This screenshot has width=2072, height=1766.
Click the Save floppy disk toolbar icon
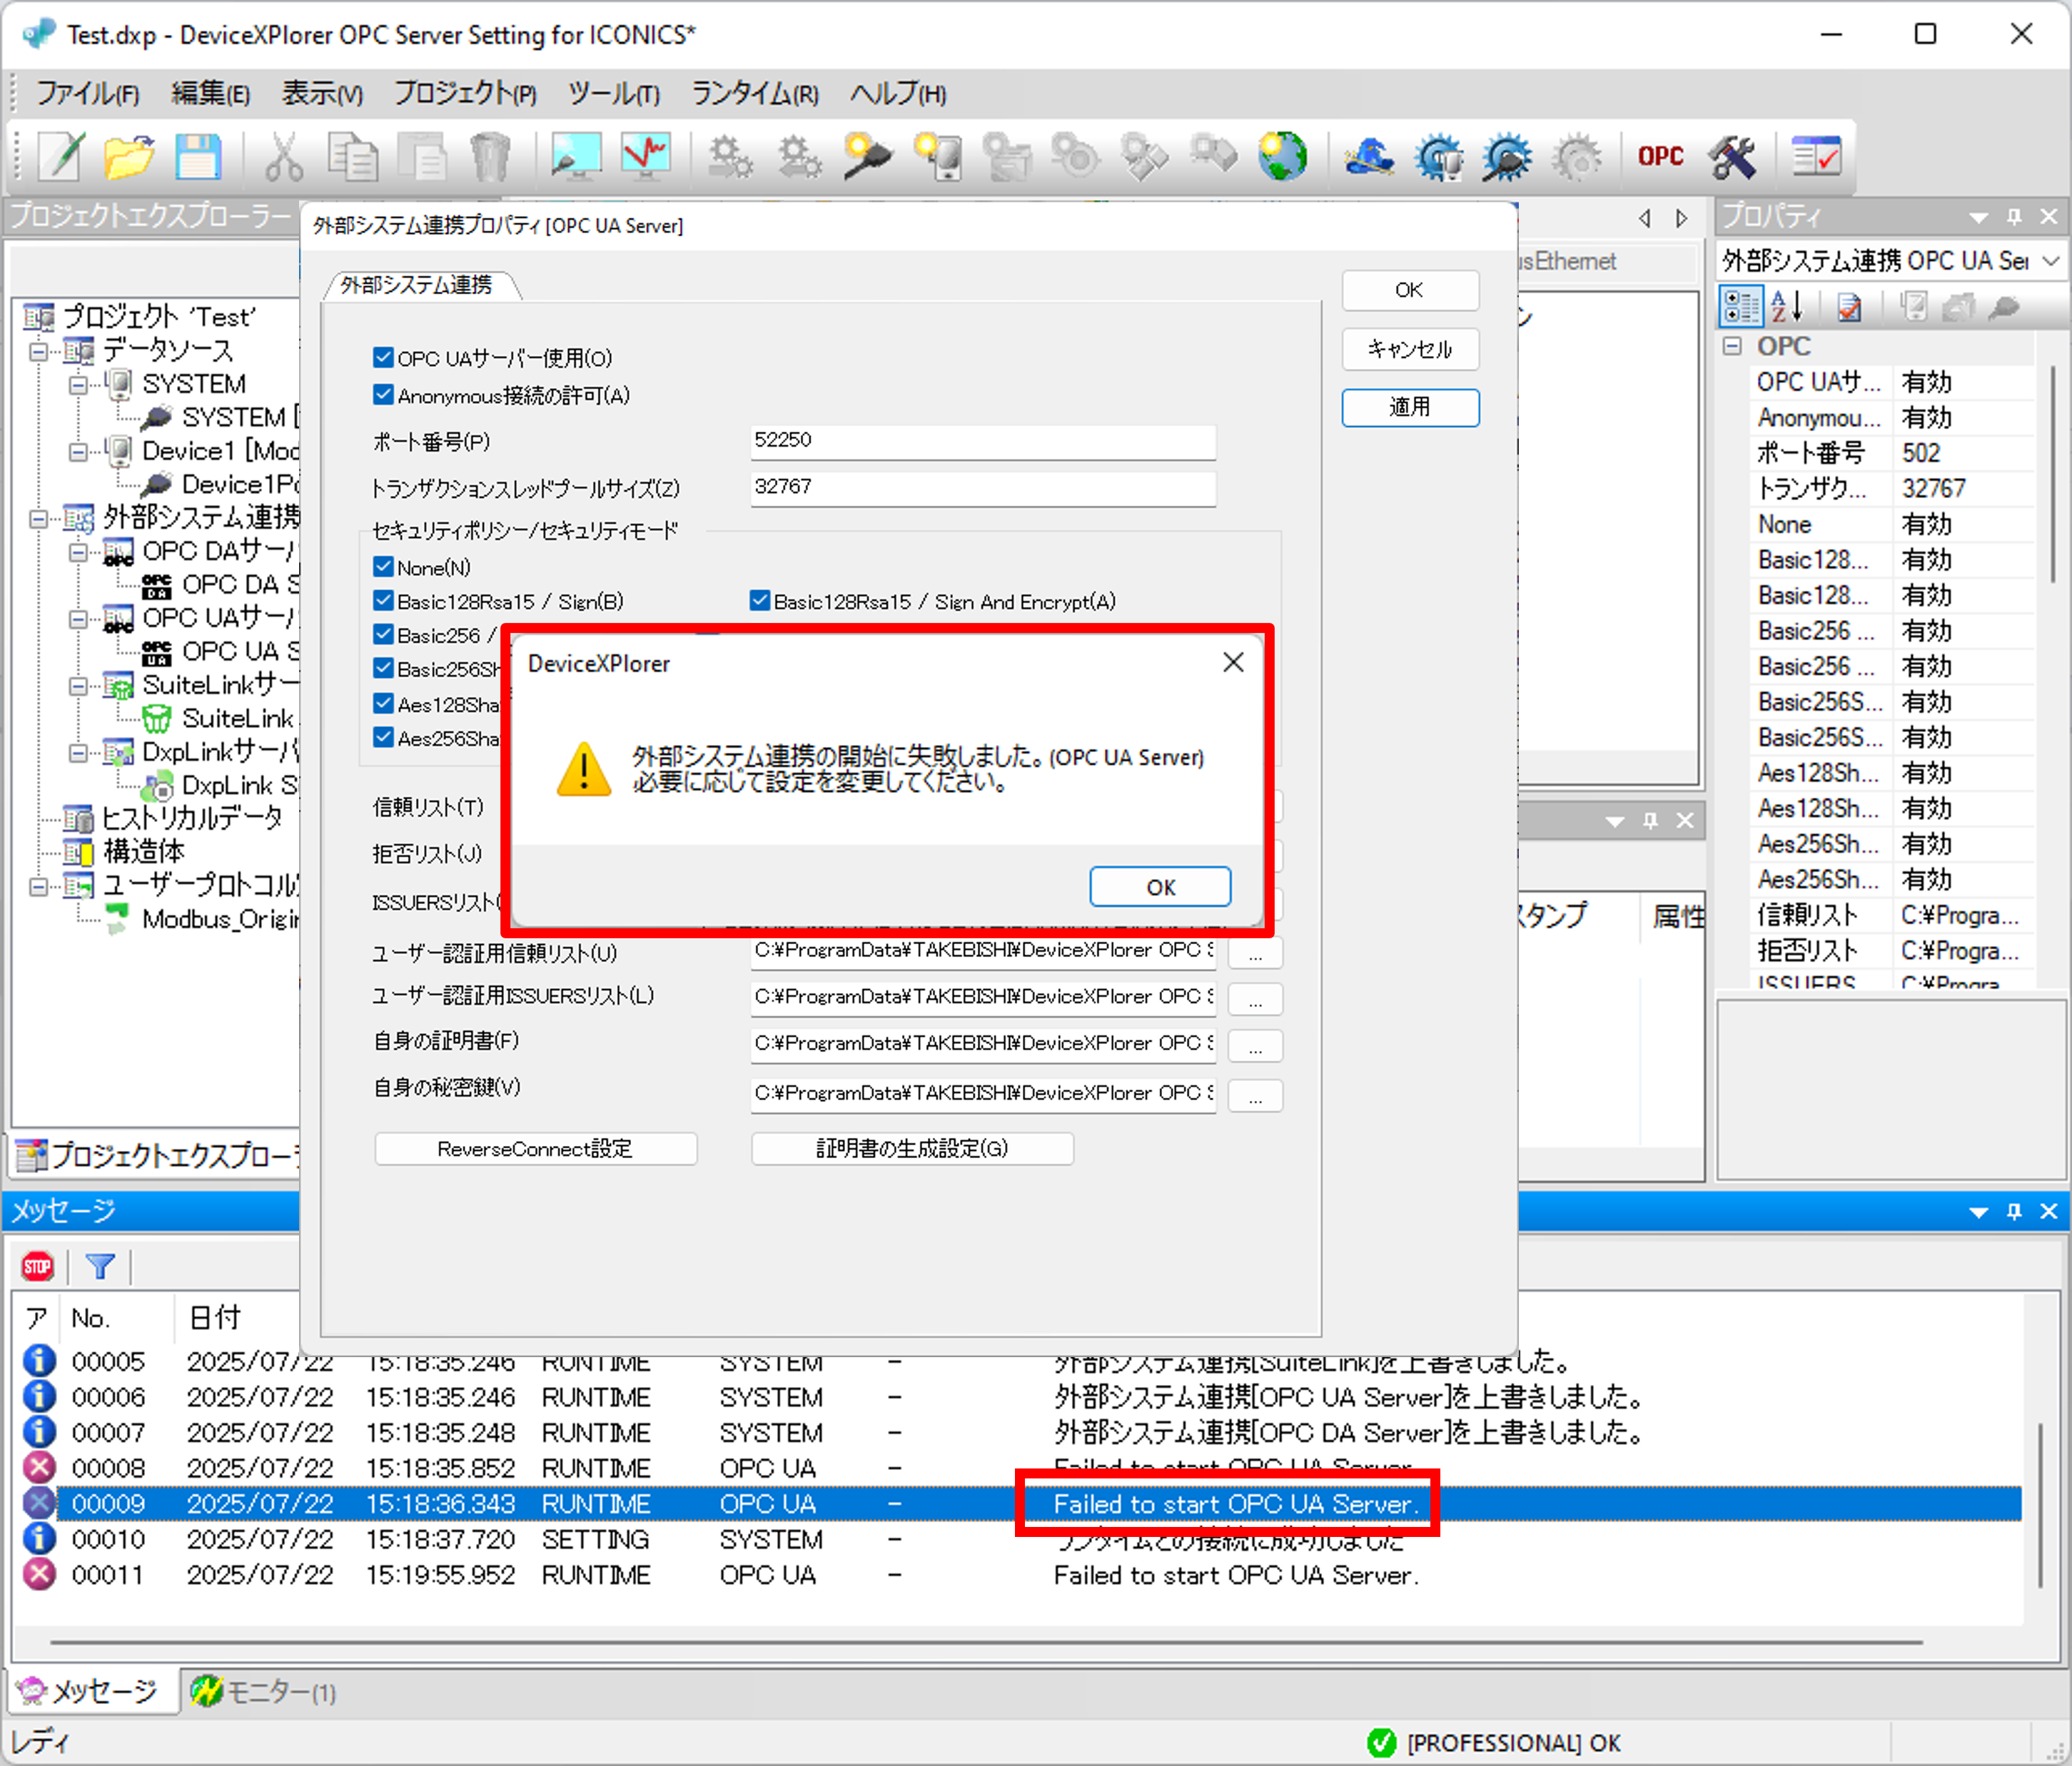pyautogui.click(x=197, y=157)
